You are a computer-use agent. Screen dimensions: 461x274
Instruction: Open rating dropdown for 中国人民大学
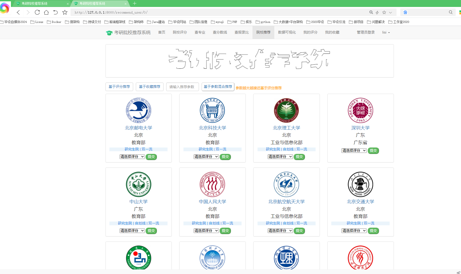pyautogui.click(x=206, y=231)
